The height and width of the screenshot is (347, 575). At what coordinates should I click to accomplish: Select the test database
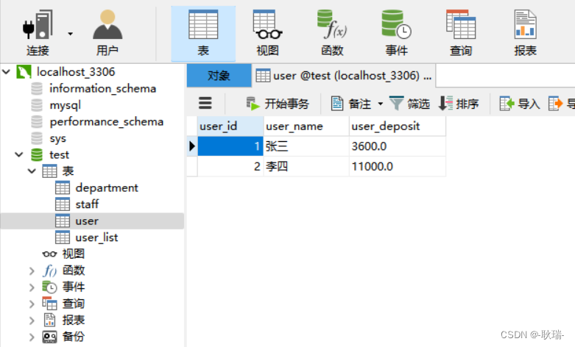59,155
